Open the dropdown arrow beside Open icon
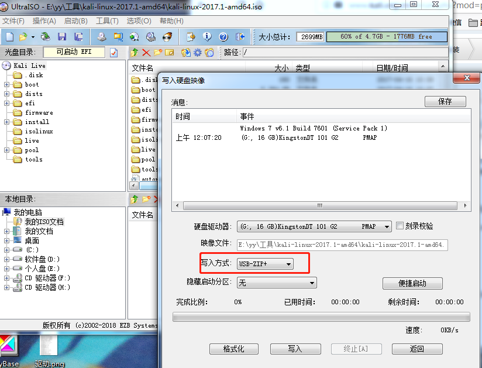This screenshot has height=368, width=482. coord(33,37)
